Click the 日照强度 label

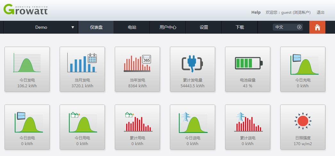coord(303,138)
